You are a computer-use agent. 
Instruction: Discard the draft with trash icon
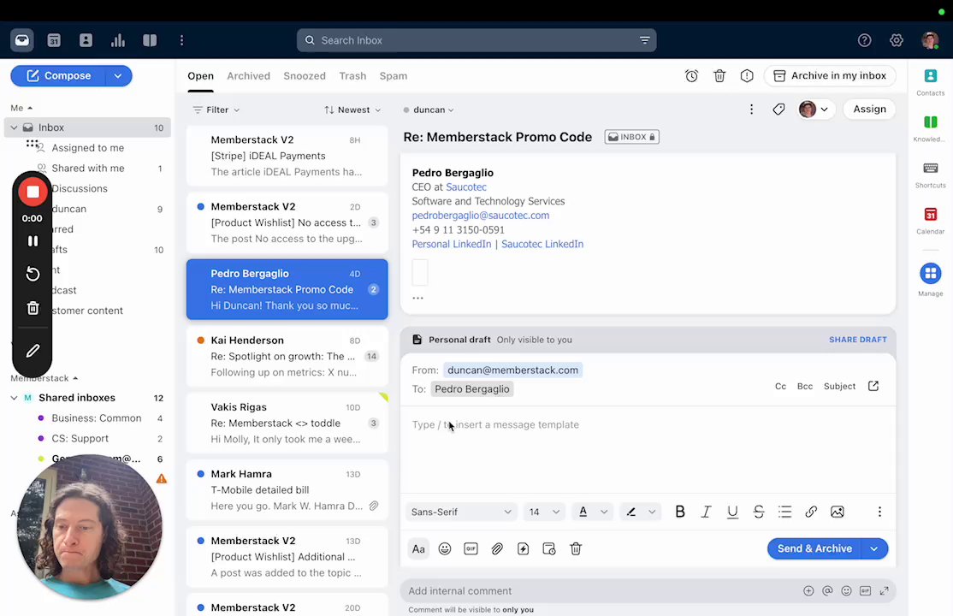tap(576, 549)
